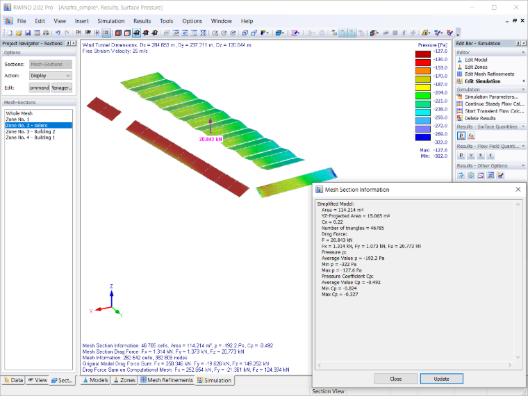Open the Insert menu
The image size is (528, 396).
[82, 21]
